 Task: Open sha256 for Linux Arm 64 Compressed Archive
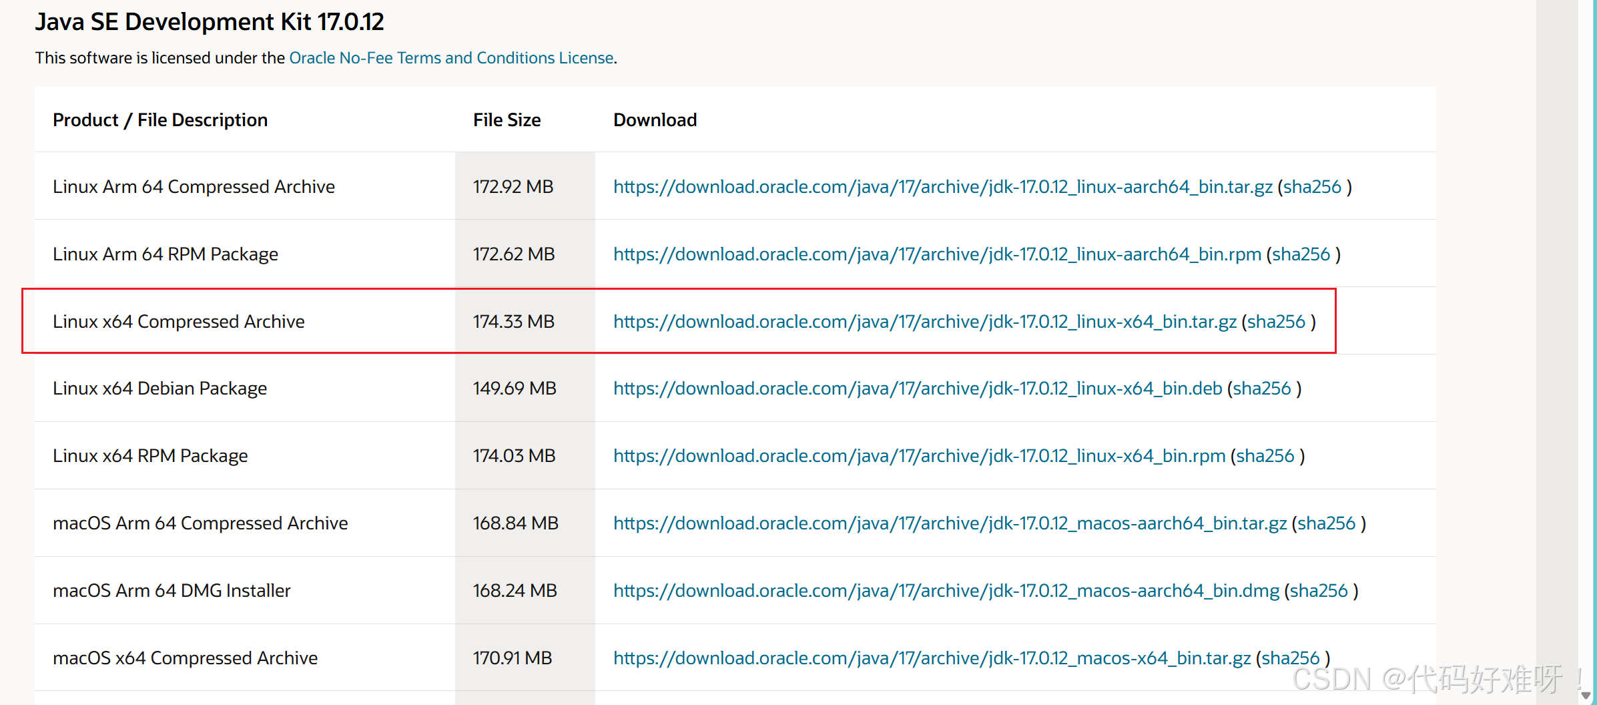[1312, 187]
